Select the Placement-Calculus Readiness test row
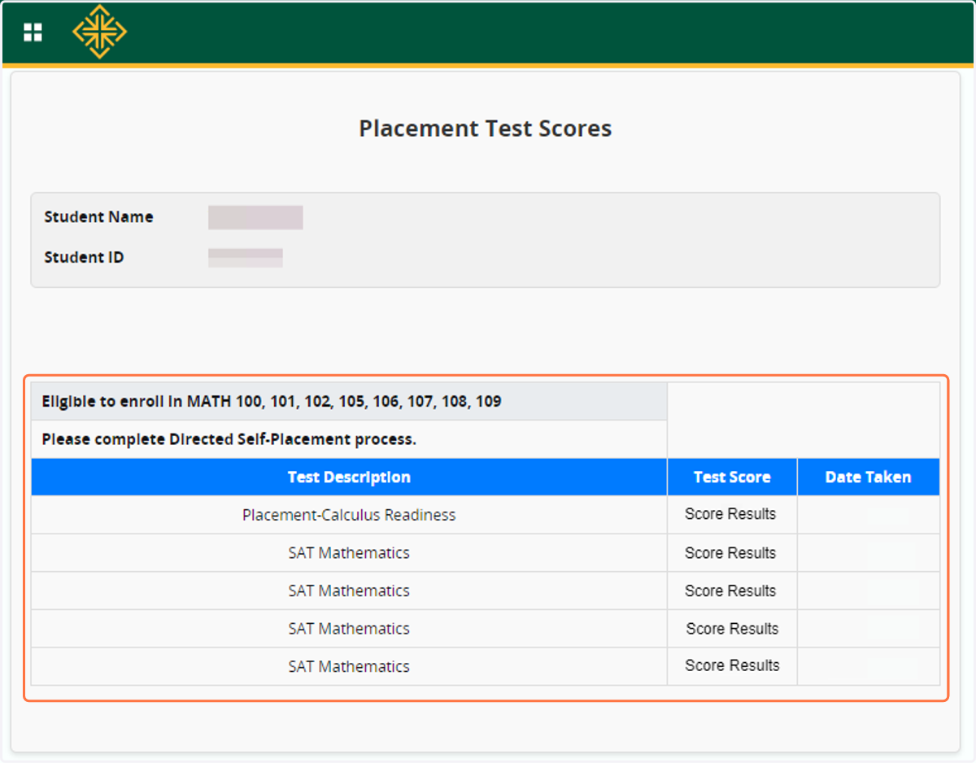This screenshot has width=976, height=763. tap(486, 515)
